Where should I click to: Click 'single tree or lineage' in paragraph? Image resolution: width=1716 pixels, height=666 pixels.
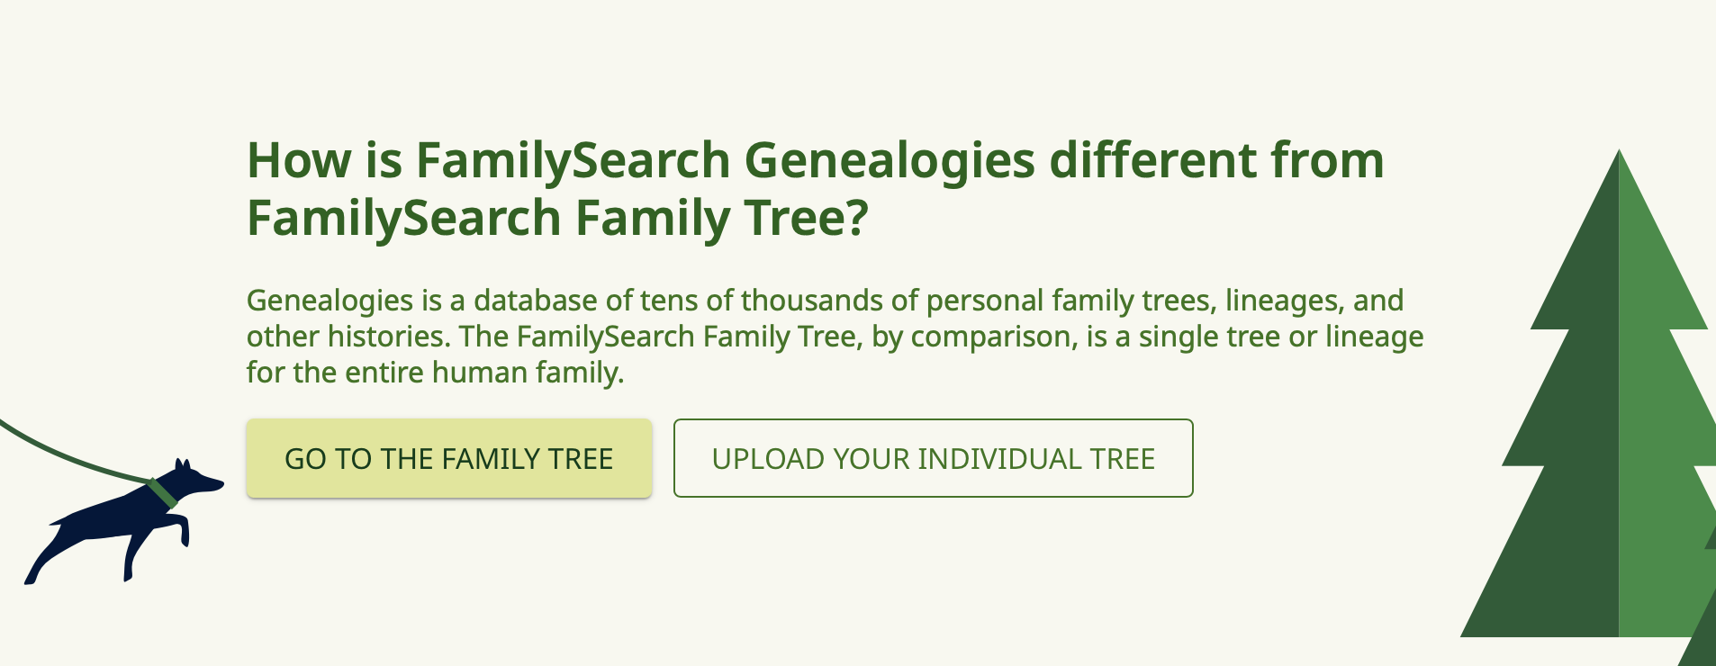pos(1281,337)
